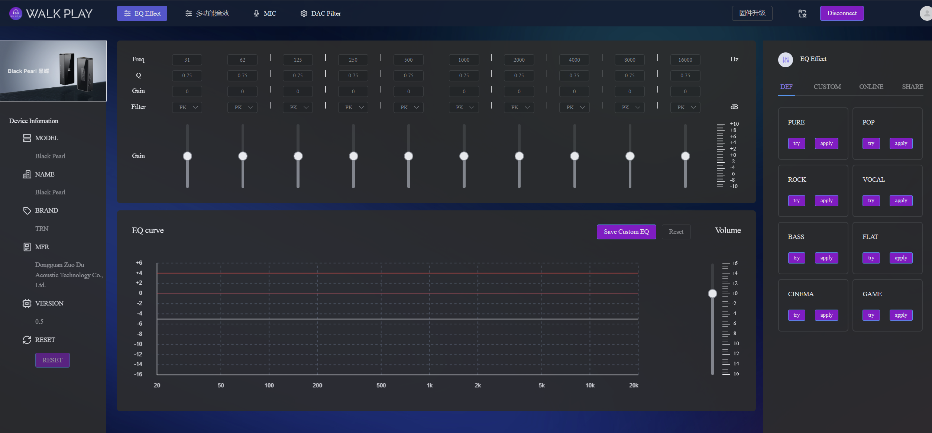Click the BRAND tag icon
The height and width of the screenshot is (433, 932).
coord(27,211)
